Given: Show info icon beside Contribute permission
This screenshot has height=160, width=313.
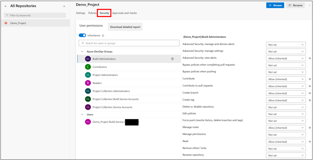Looking at the screenshot, I should click(x=310, y=79).
